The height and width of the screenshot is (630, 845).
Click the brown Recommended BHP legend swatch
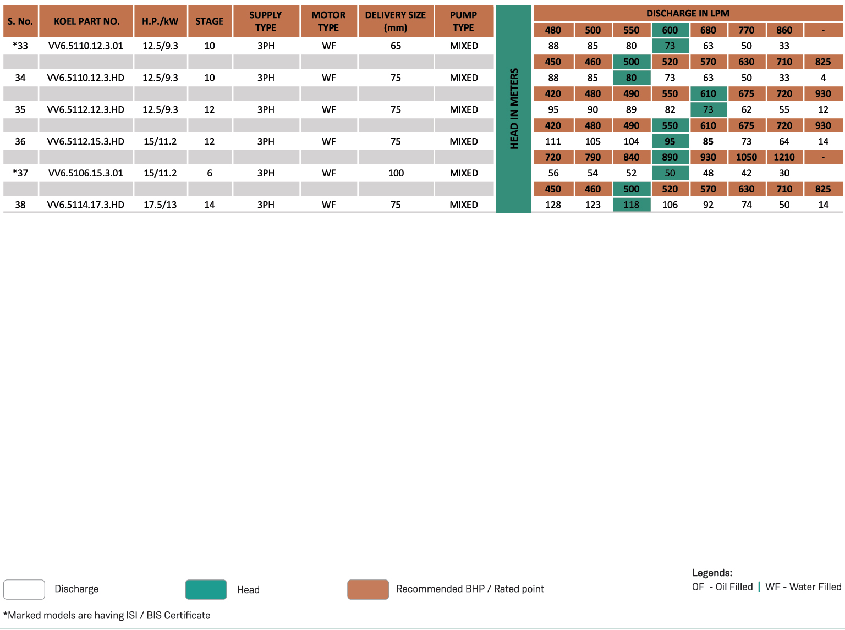point(367,589)
